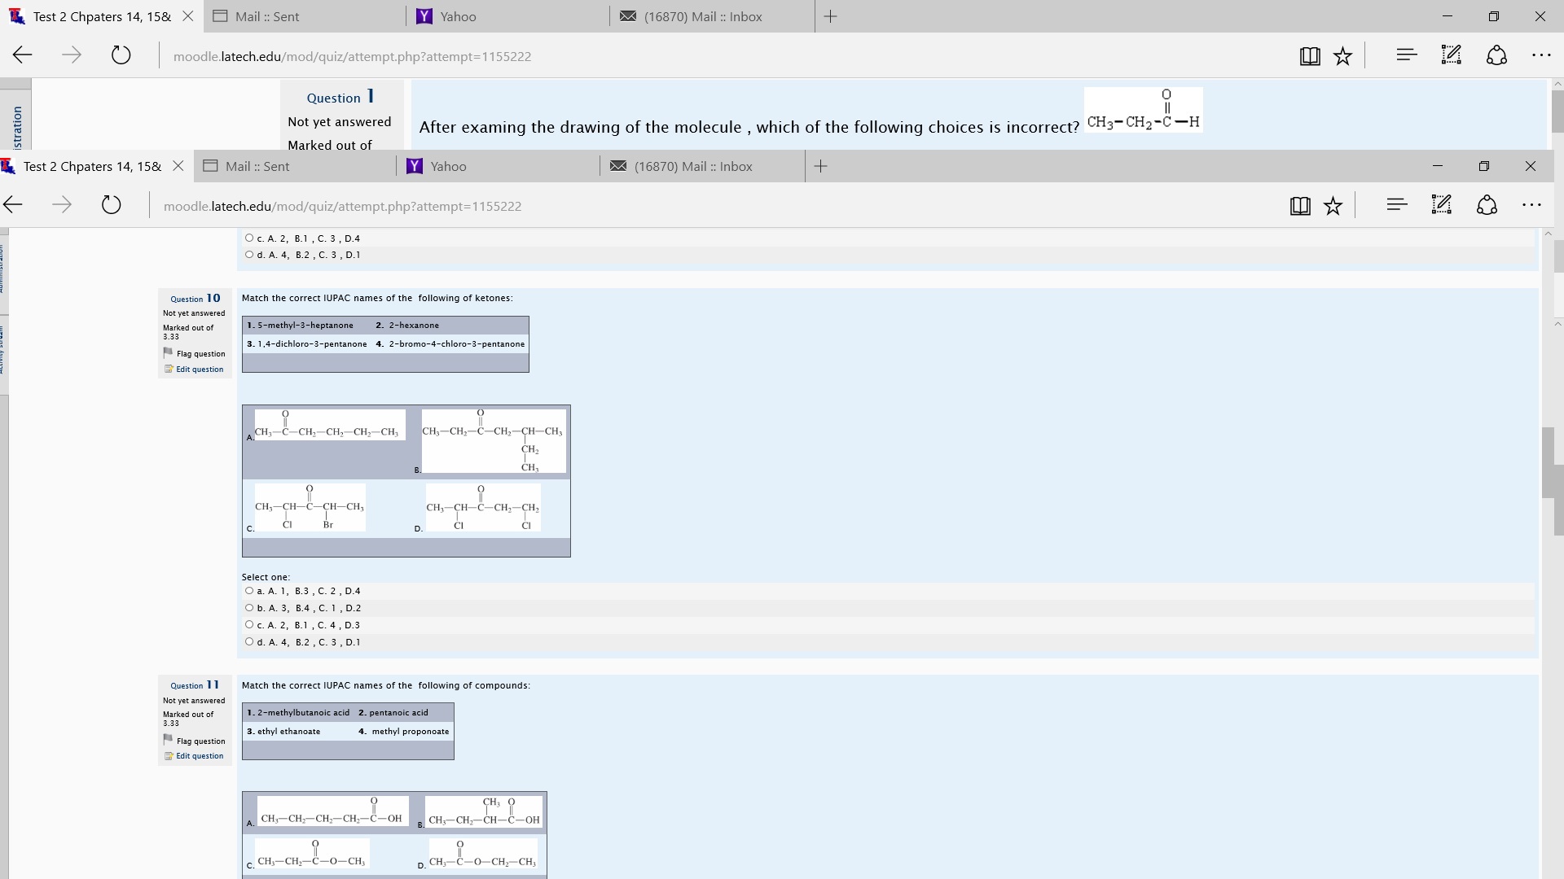Add page to favorites in front window
Viewport: 1564px width, 879px height.
coord(1333,206)
